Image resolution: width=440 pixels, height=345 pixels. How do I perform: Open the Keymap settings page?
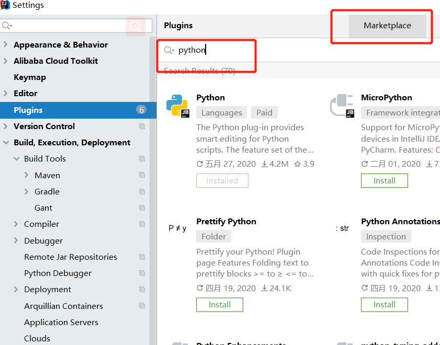(30, 77)
